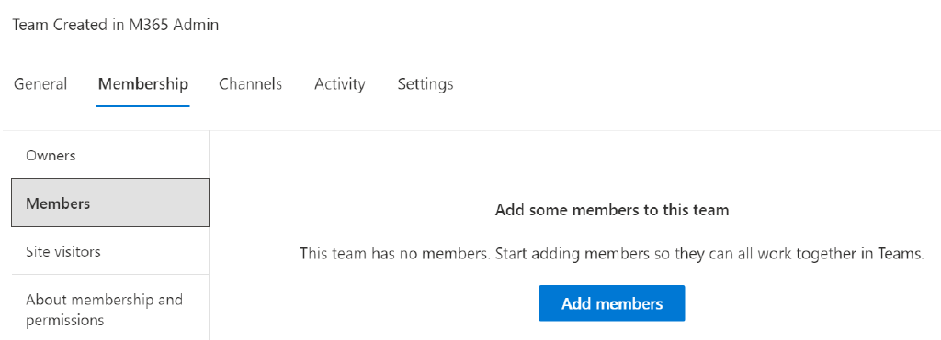Viewport: 941px width, 340px height.
Task: Select the Membership tab
Action: pyautogui.click(x=142, y=83)
